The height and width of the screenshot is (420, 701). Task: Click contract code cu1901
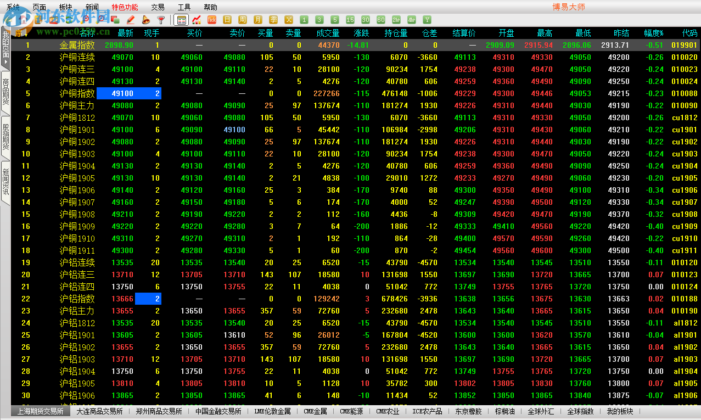tap(685, 130)
